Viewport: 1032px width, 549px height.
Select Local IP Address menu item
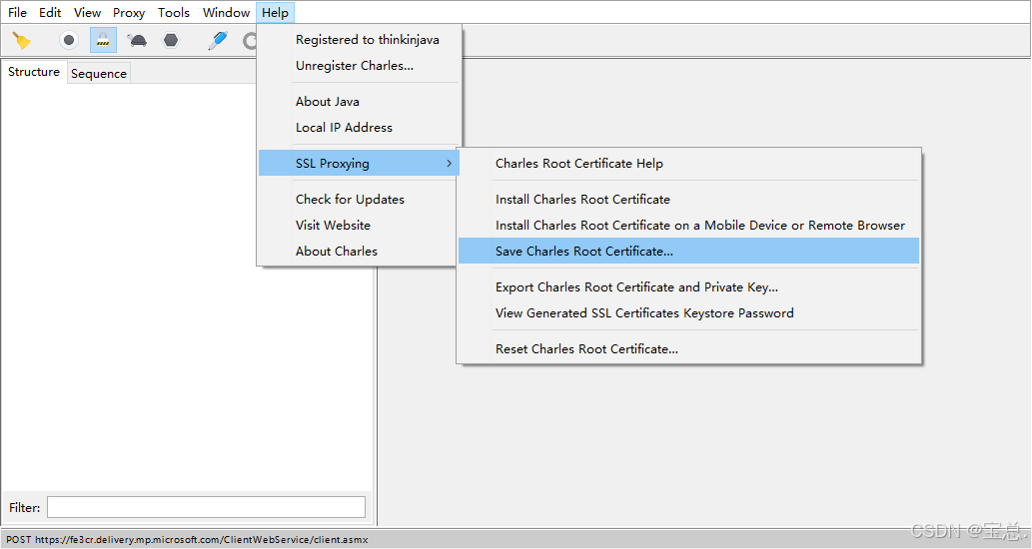359,128
